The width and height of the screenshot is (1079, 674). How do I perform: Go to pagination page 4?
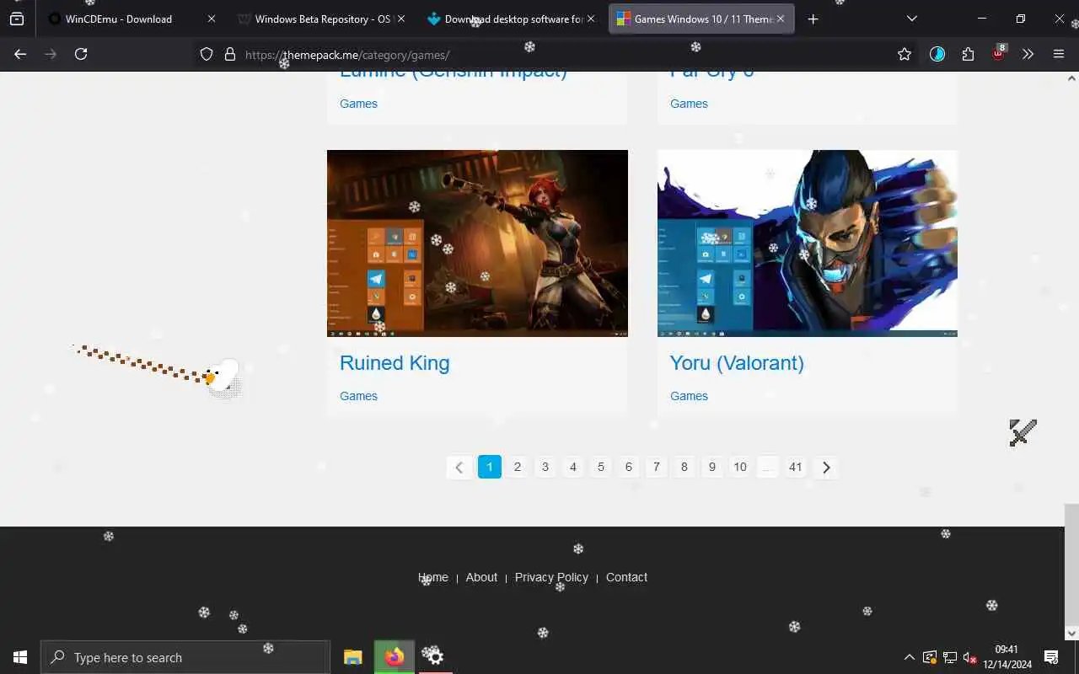pos(573,467)
